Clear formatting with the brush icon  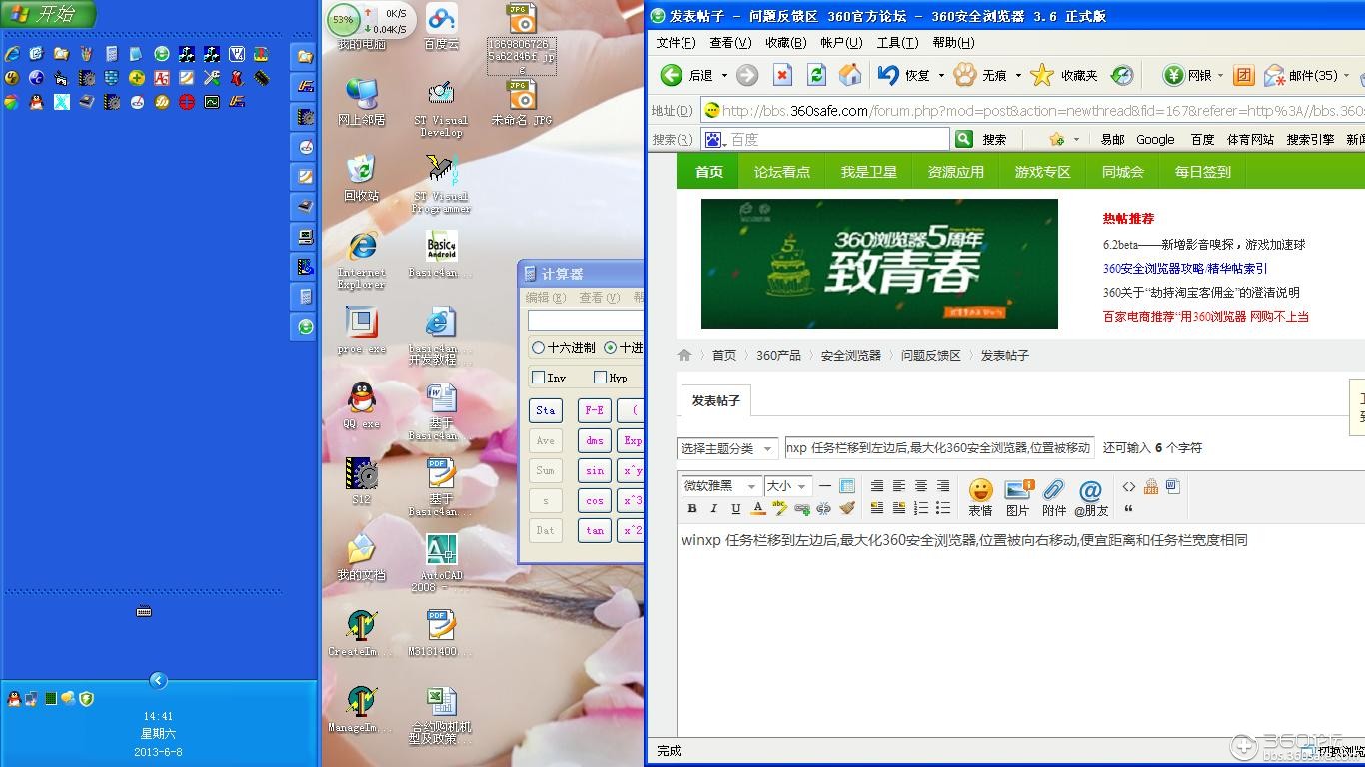pyautogui.click(x=847, y=508)
